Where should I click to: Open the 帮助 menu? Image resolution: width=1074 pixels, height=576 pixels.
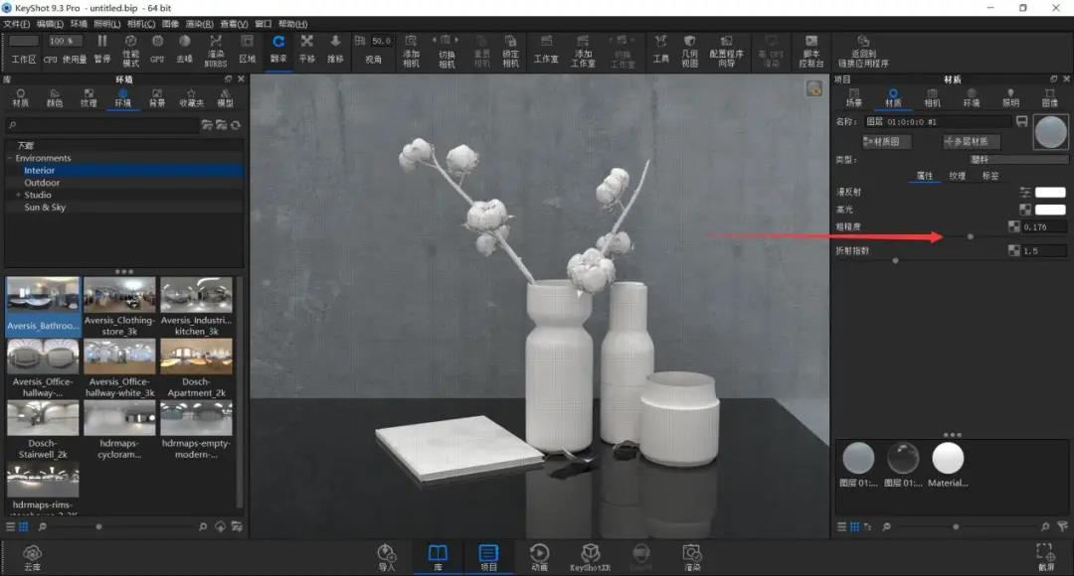(x=292, y=24)
